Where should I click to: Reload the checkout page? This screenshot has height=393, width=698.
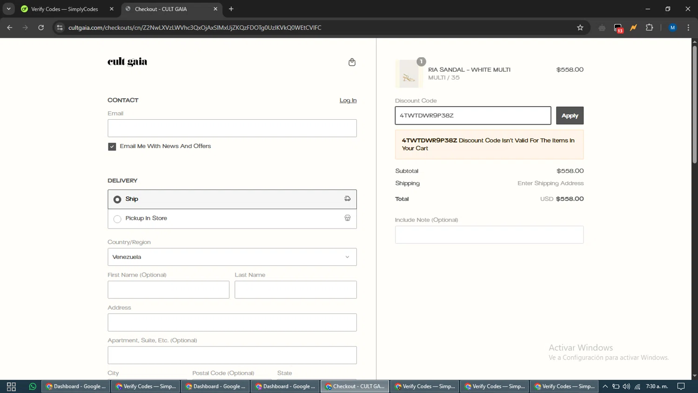(41, 27)
